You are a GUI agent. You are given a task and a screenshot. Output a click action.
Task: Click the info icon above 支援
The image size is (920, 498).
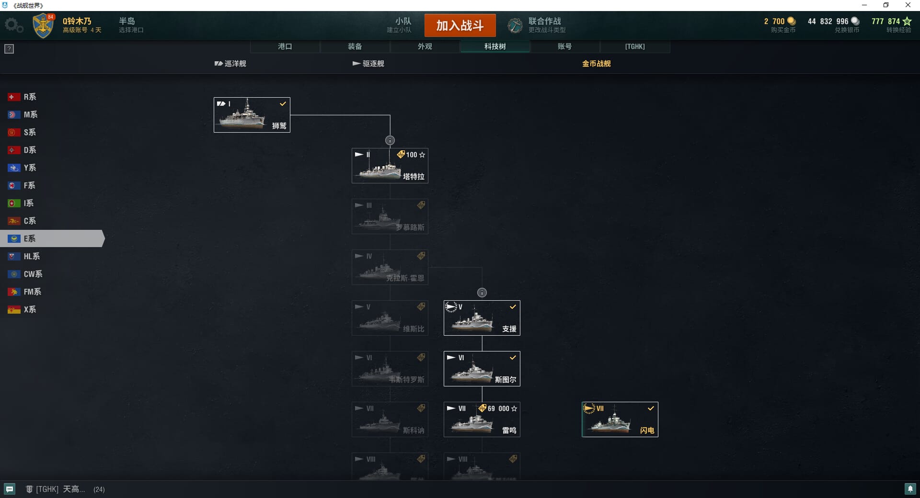(x=482, y=293)
